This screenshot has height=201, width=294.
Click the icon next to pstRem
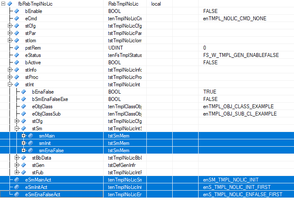(x=17, y=48)
